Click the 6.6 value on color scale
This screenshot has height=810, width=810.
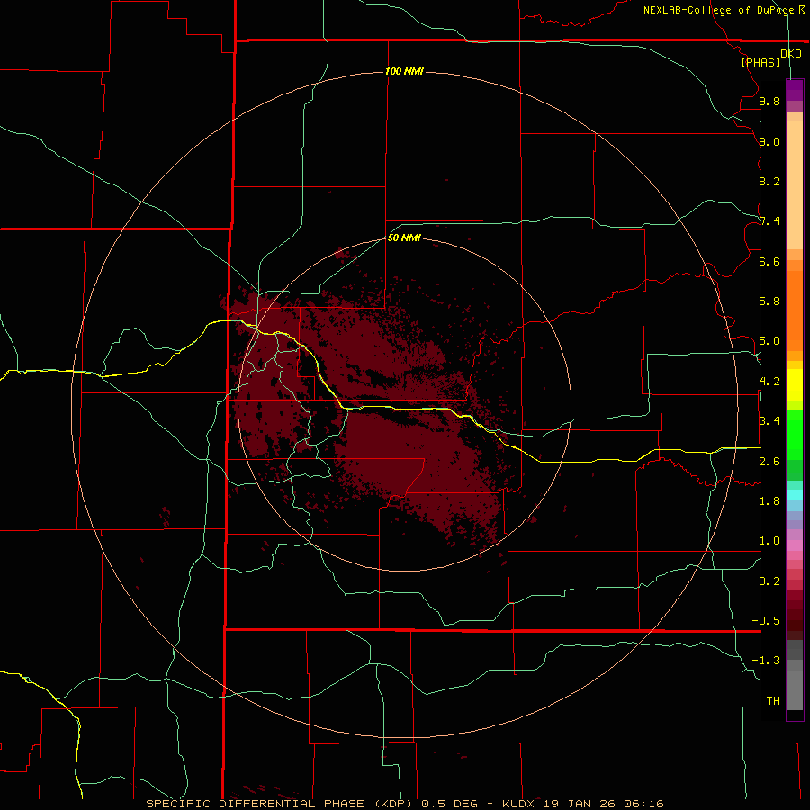tap(769, 261)
